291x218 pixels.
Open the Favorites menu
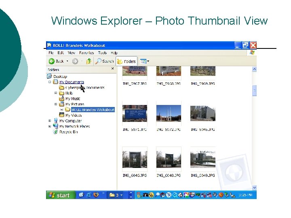(x=86, y=53)
